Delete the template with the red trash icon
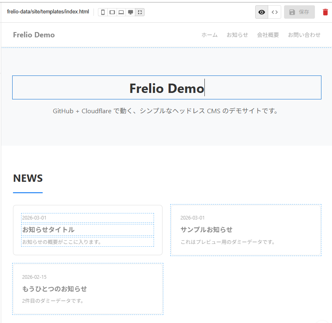Viewport: 332px width, 323px height. [325, 12]
